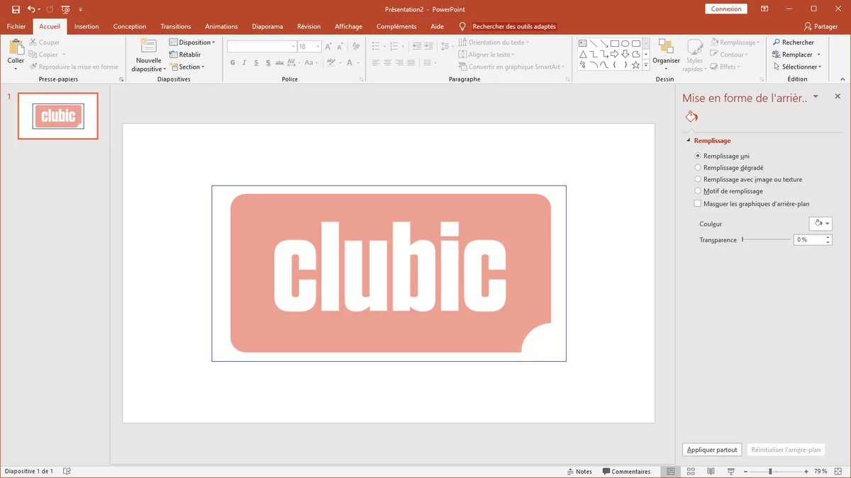Decrease the font size

tap(340, 46)
